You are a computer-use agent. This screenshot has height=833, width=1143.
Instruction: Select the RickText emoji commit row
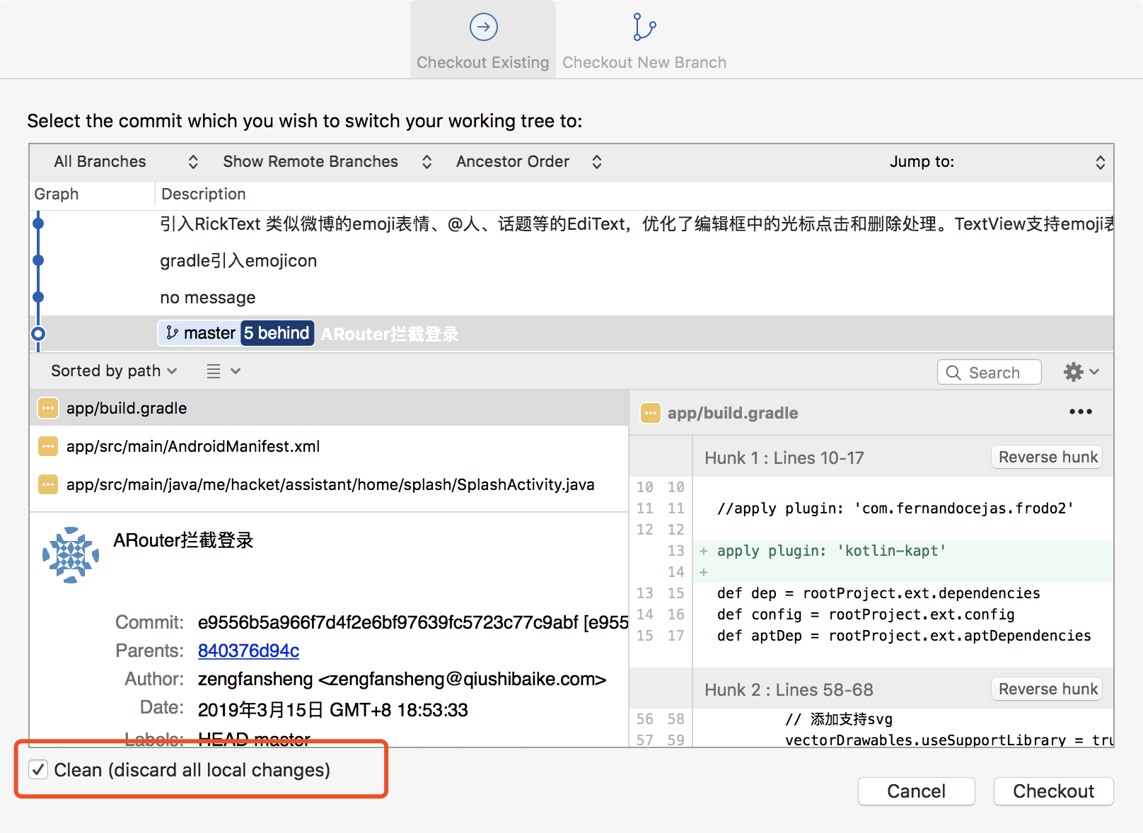coord(571,223)
